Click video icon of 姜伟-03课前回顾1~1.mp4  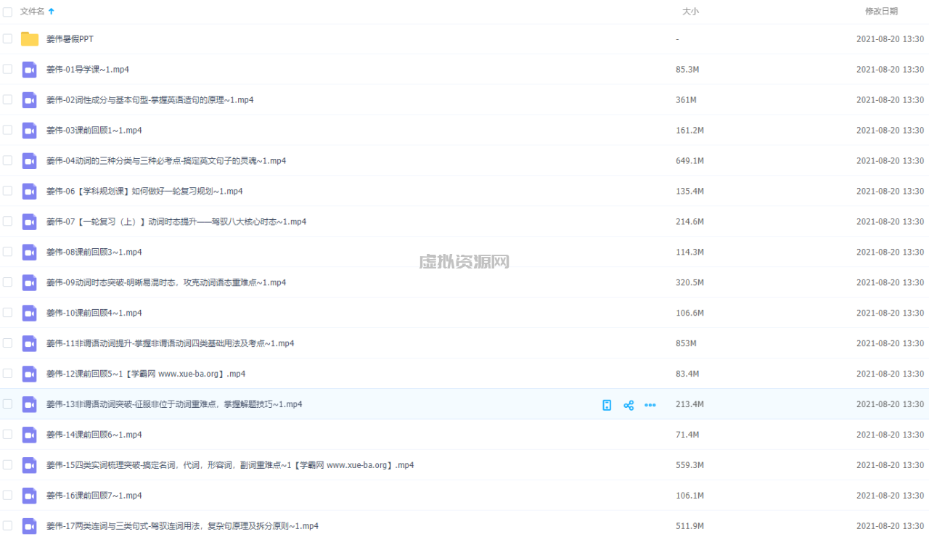tap(29, 131)
